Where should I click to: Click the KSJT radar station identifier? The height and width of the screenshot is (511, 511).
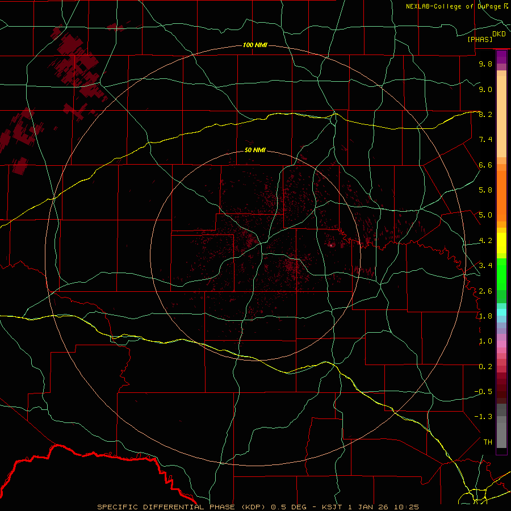[x=332, y=507]
